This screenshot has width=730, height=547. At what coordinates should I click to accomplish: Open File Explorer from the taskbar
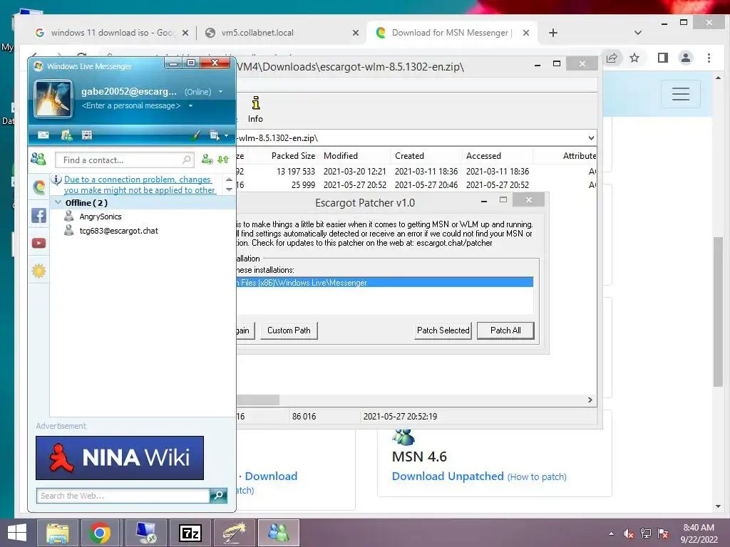pos(57,533)
